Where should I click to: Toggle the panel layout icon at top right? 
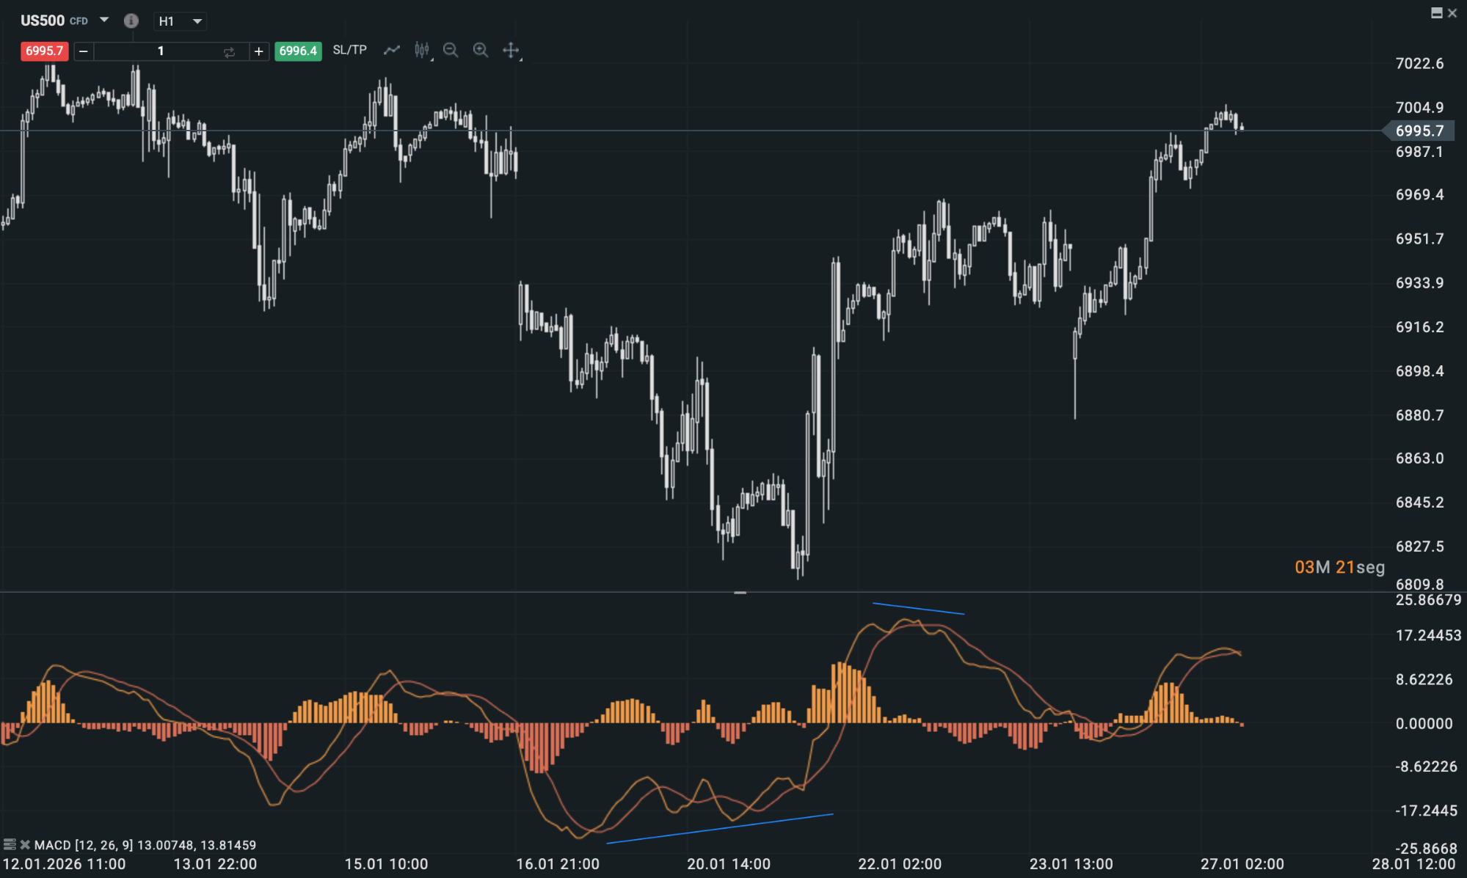pyautogui.click(x=1436, y=12)
